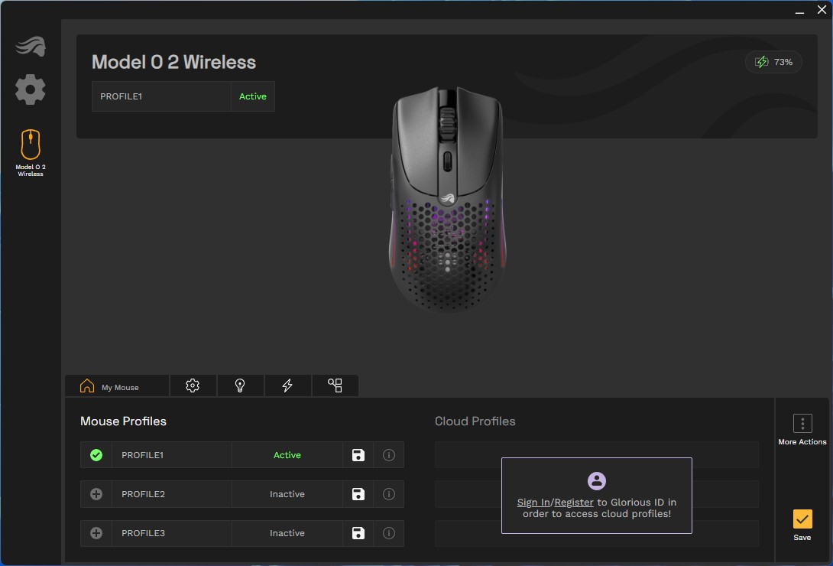Click the save disk icon for PROFILE2
The image size is (833, 566).
[x=358, y=494]
